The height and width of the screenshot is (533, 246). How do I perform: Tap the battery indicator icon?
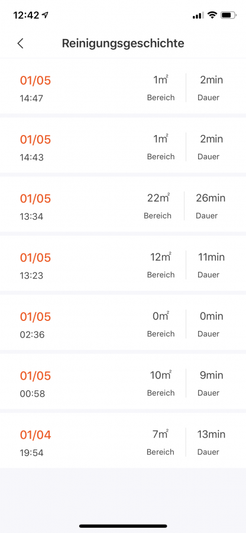click(228, 15)
